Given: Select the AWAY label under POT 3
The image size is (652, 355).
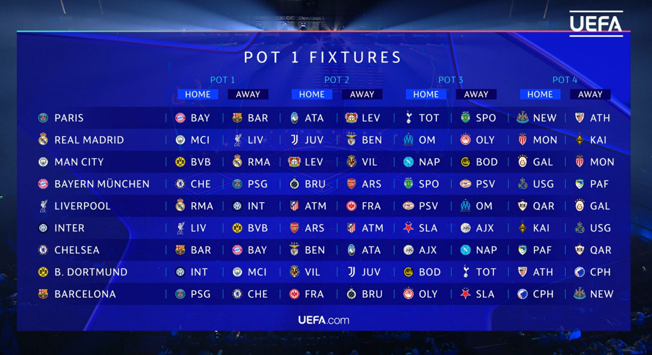Looking at the screenshot, I should click(x=476, y=94).
